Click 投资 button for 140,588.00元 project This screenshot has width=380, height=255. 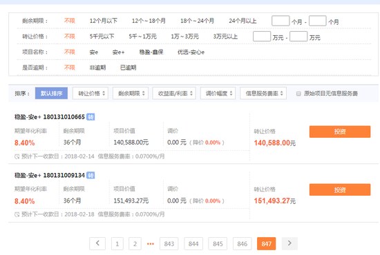point(340,132)
